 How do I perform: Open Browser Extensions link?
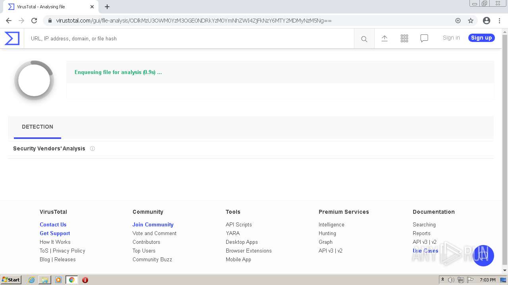pyautogui.click(x=249, y=251)
